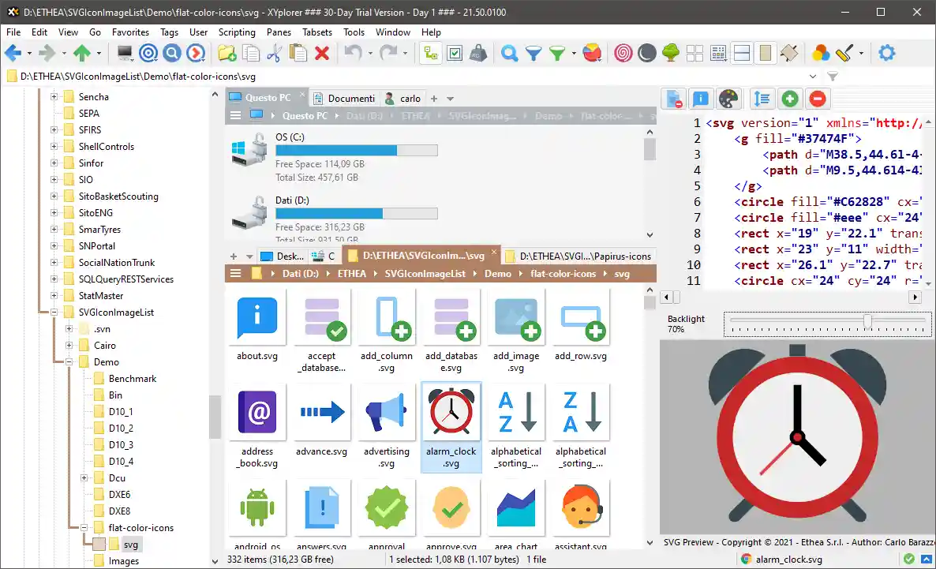Click the blue info icon in preview toolbar
Viewport: 936px width, 569px height.
(700, 99)
